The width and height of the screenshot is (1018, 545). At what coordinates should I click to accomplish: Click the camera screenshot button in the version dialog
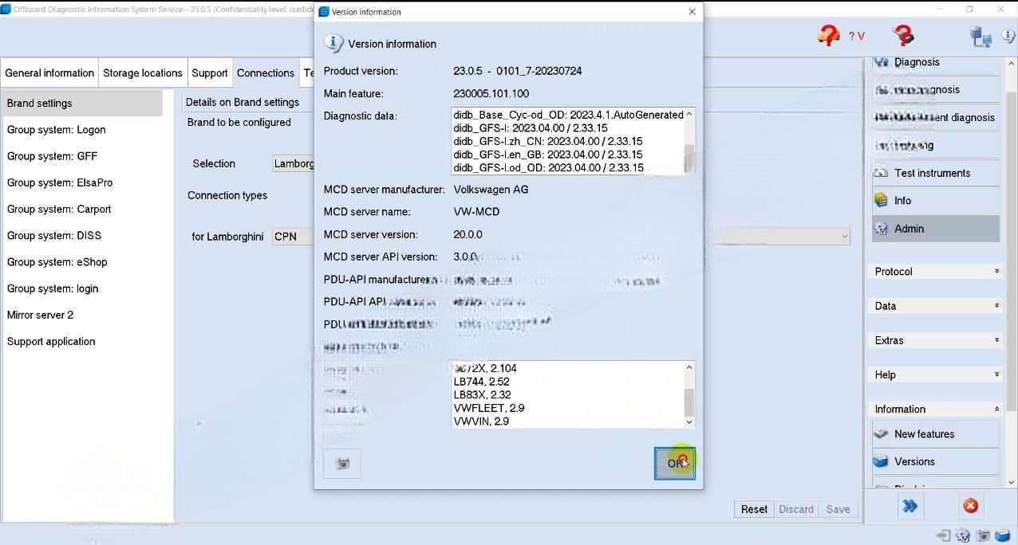point(342,463)
